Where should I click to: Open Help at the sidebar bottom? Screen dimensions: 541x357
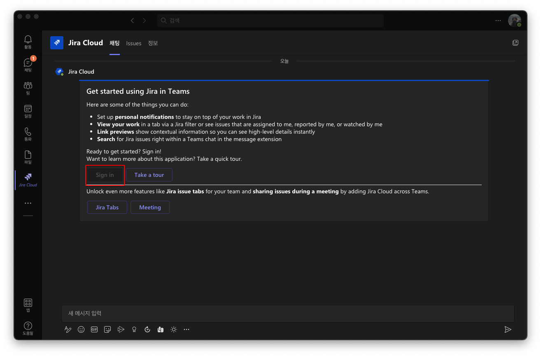coord(28,328)
